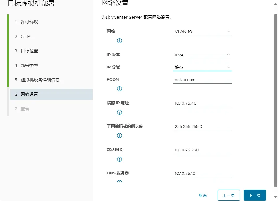Click the info icon under 临时 IP 地址
The image size is (278, 201).
coord(120,112)
